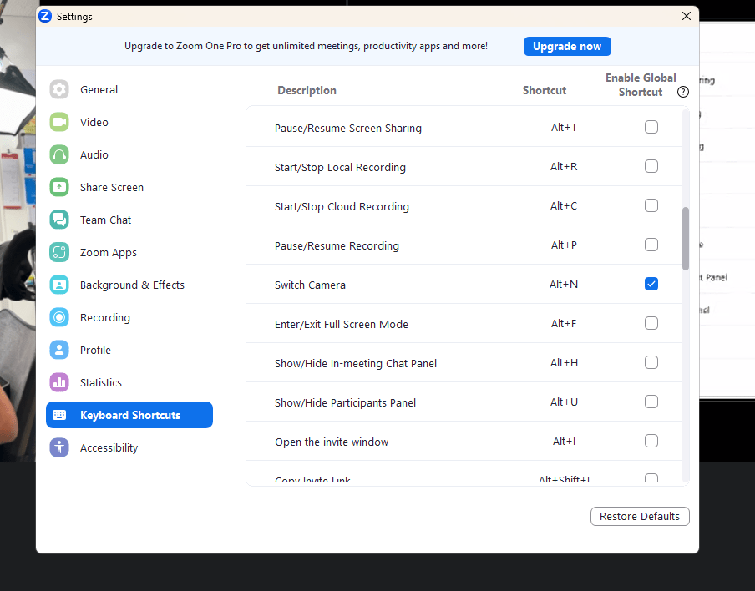Enable global shortcut for Enter/Exit Full Screen Mode
The width and height of the screenshot is (755, 591).
click(651, 323)
